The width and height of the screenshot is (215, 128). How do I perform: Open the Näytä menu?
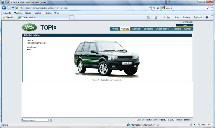click(28, 13)
